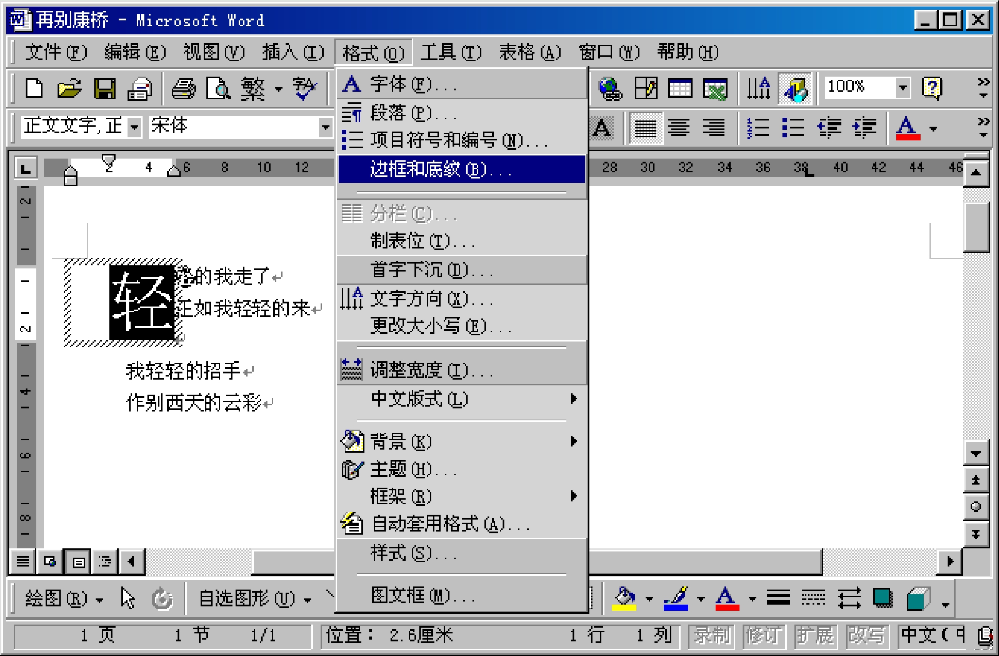Open Print Preview from toolbar

(218, 89)
